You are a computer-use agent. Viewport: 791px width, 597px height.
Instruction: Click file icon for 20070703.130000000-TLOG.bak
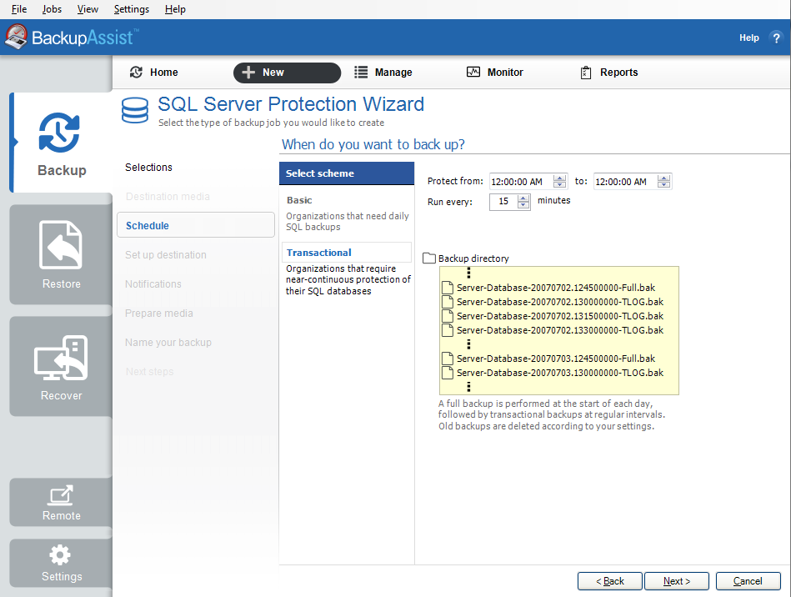tap(448, 373)
